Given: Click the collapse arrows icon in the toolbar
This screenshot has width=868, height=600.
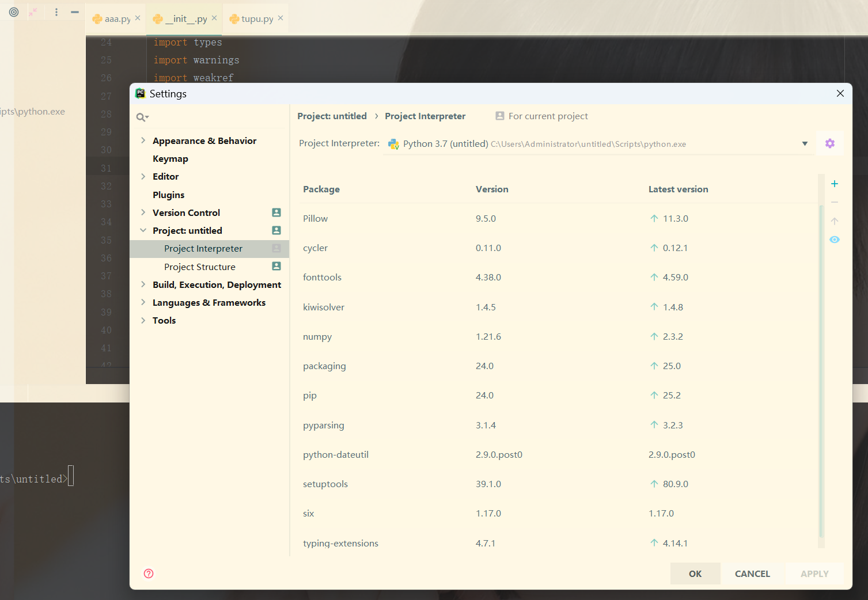Looking at the screenshot, I should 33,12.
